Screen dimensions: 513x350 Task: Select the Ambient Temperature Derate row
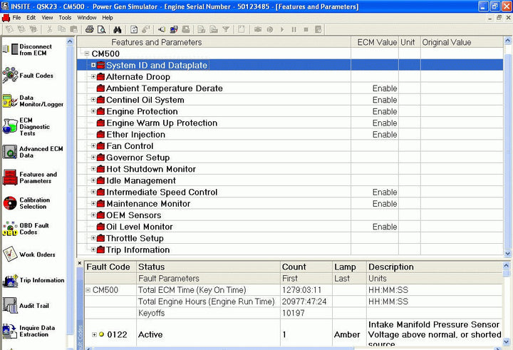pos(290,88)
